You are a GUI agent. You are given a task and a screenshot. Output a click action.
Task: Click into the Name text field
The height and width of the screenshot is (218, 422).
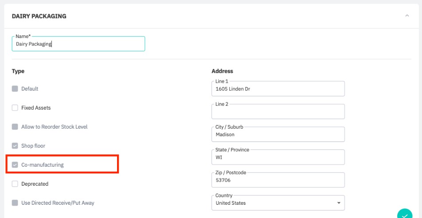[x=78, y=44]
